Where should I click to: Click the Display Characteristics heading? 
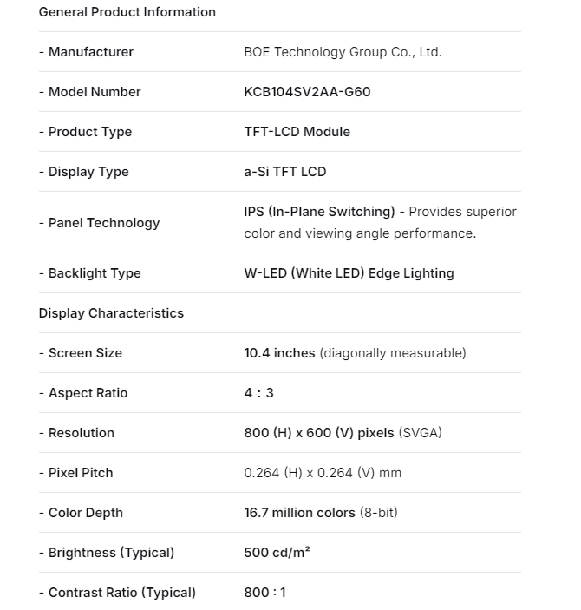tap(111, 313)
